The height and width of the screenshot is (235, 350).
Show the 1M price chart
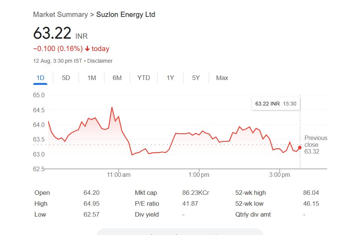click(x=92, y=78)
